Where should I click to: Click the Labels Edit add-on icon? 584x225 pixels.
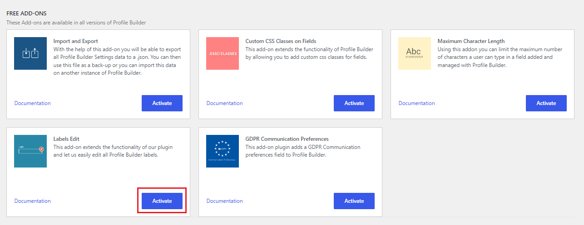[x=30, y=151]
